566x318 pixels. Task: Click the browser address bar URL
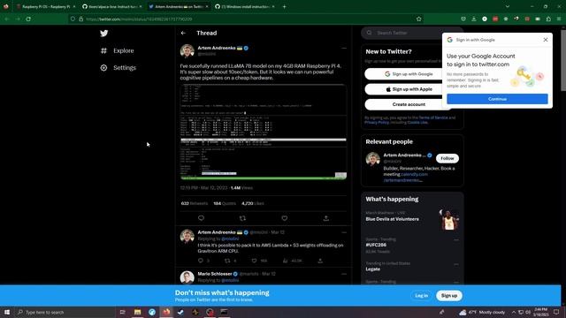coord(139,19)
